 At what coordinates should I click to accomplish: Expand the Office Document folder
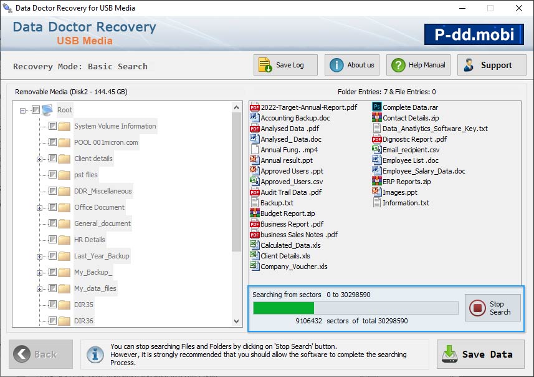(39, 208)
